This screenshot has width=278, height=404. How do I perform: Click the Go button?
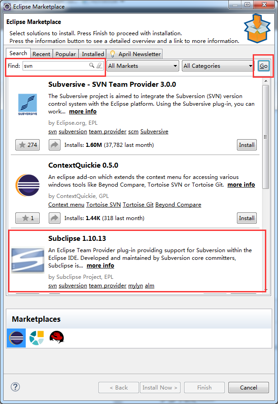coord(264,66)
